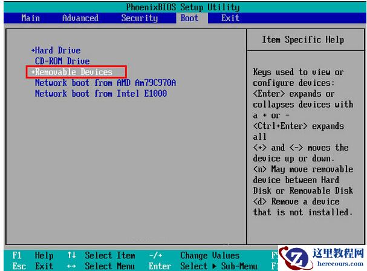Select the Boot tab
The image size is (367, 271).
[189, 18]
